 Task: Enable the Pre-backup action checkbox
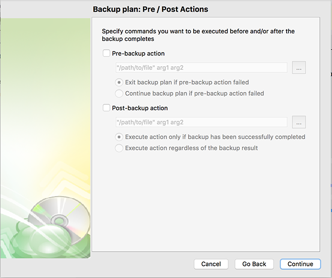106,53
